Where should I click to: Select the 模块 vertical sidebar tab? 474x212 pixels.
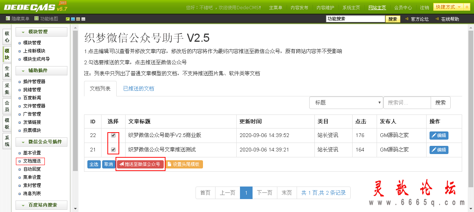coord(7,54)
